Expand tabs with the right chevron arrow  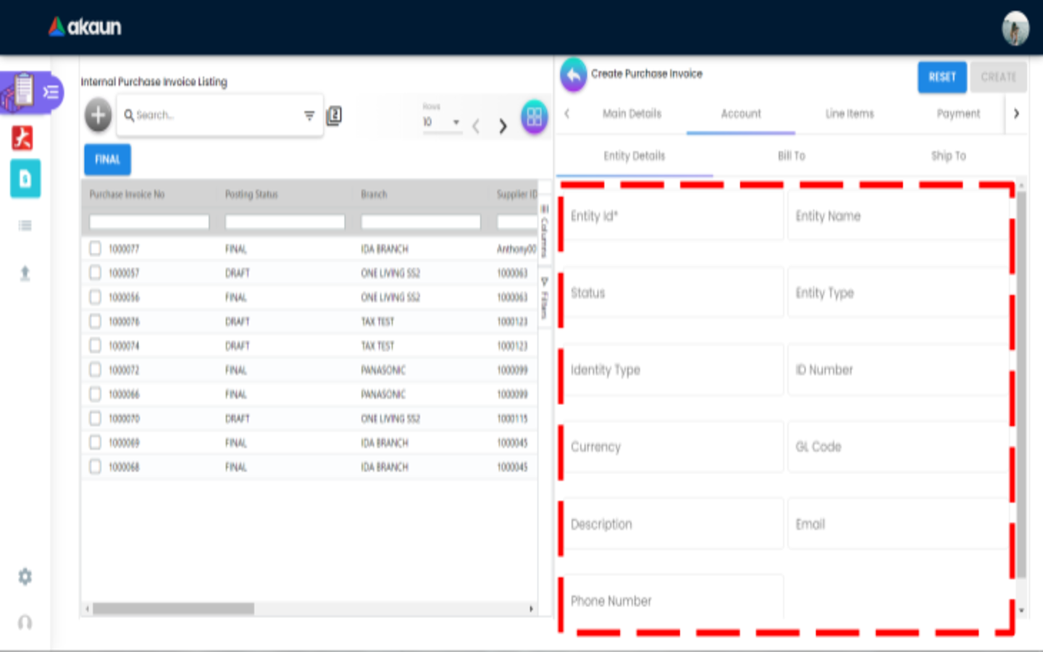tap(1016, 114)
